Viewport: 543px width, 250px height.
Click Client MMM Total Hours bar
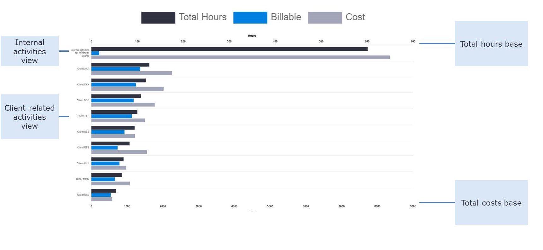click(107, 175)
